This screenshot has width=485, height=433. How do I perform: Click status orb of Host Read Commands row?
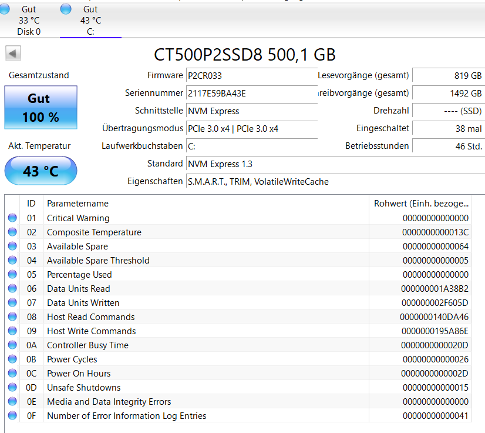pyautogui.click(x=12, y=317)
